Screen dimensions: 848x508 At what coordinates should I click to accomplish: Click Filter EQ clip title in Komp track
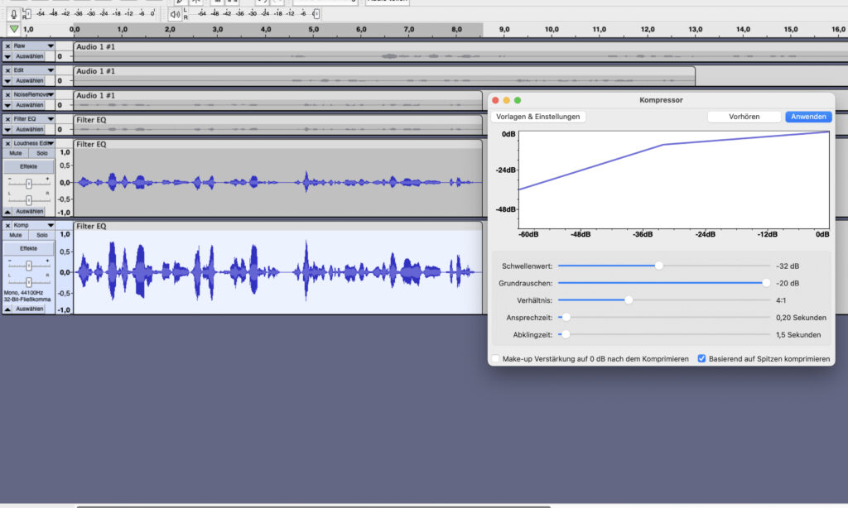[91, 227]
